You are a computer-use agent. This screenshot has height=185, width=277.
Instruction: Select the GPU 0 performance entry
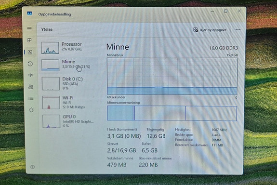[x=70, y=121]
